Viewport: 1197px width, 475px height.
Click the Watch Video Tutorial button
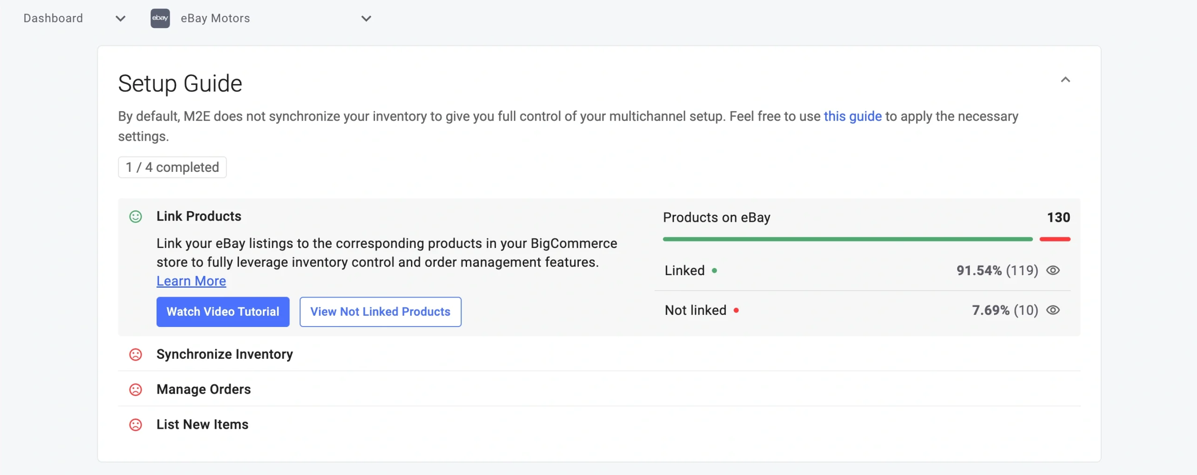223,312
